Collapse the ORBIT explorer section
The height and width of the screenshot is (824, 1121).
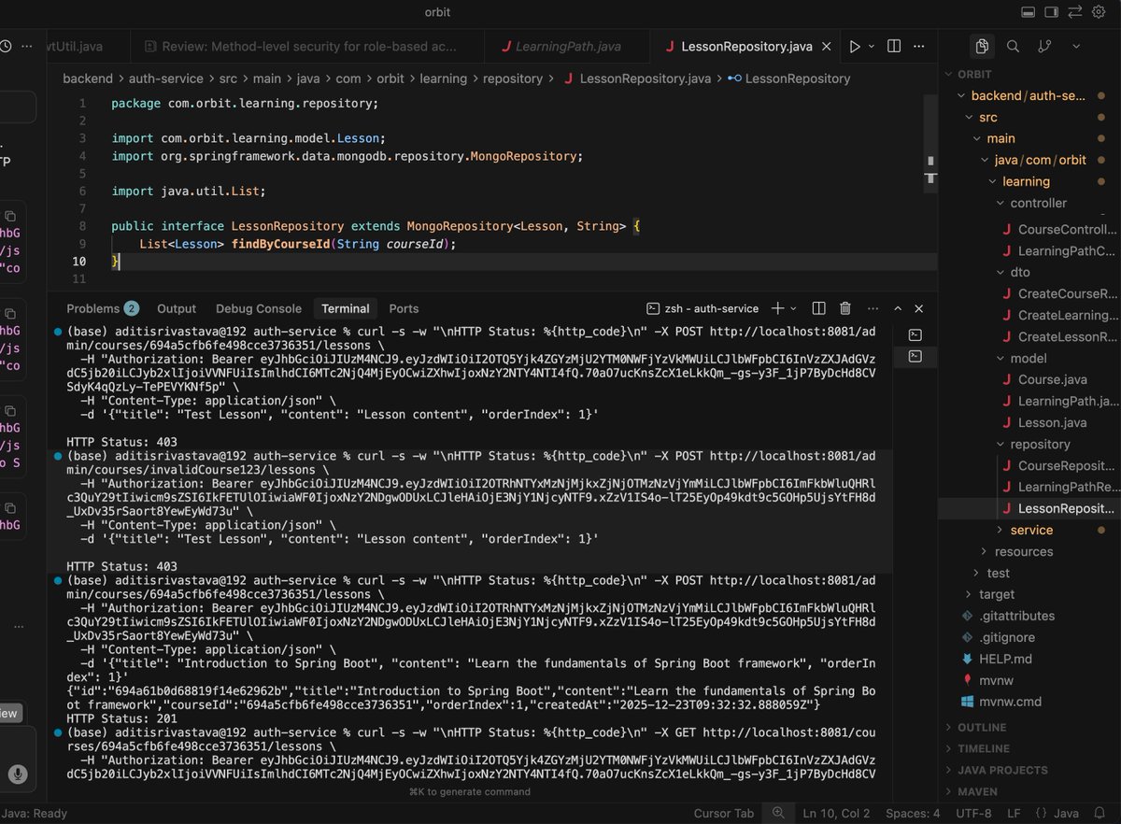coord(975,74)
